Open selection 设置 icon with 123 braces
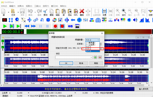Viewport: 153px width, 97px height. coord(104,12)
